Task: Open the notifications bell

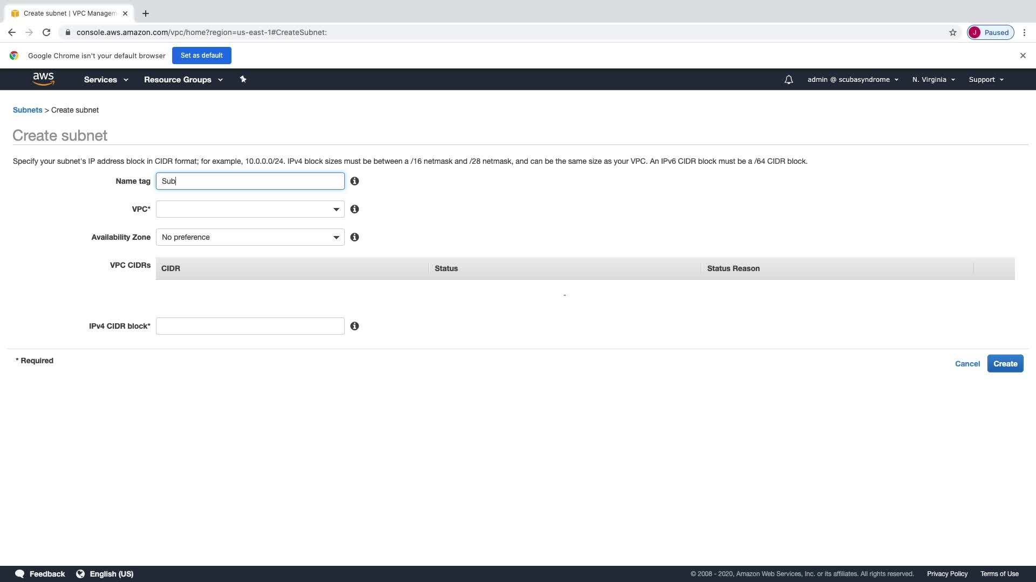Action: [x=788, y=80]
